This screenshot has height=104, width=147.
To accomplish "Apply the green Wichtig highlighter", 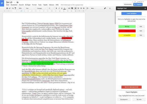I will [x=127, y=27].
